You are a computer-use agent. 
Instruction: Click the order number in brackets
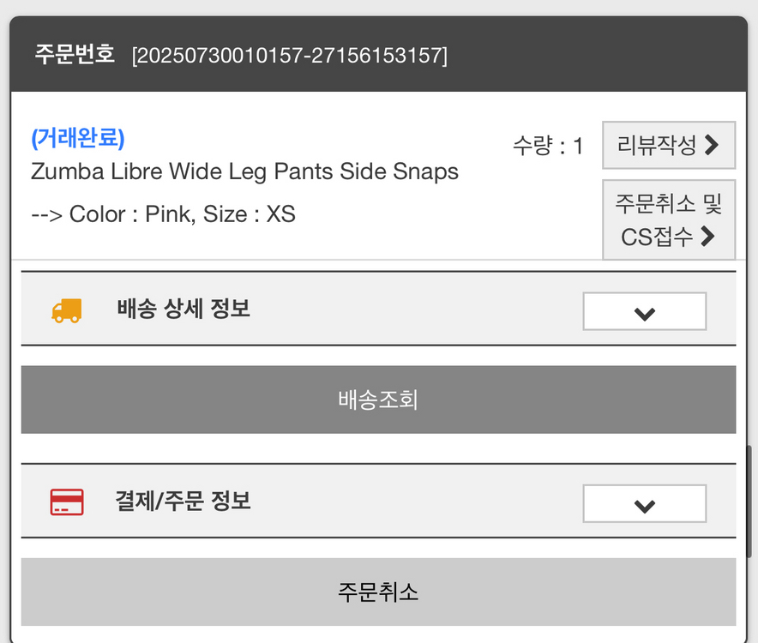[289, 57]
